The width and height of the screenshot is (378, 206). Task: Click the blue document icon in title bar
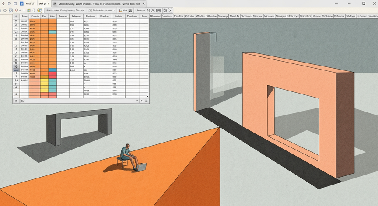point(21,3)
